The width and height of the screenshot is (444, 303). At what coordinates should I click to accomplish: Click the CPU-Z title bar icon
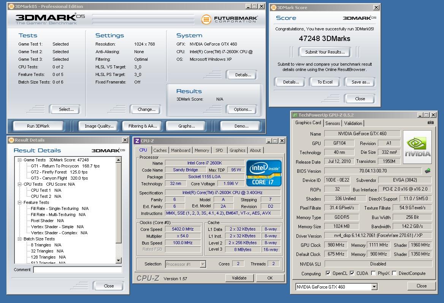pyautogui.click(x=137, y=140)
